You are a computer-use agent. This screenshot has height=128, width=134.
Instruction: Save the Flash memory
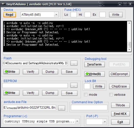point(69,72)
